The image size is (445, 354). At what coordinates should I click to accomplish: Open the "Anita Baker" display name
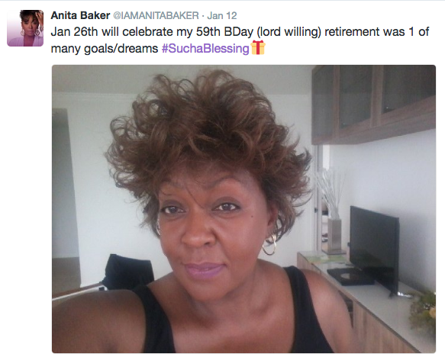[80, 15]
